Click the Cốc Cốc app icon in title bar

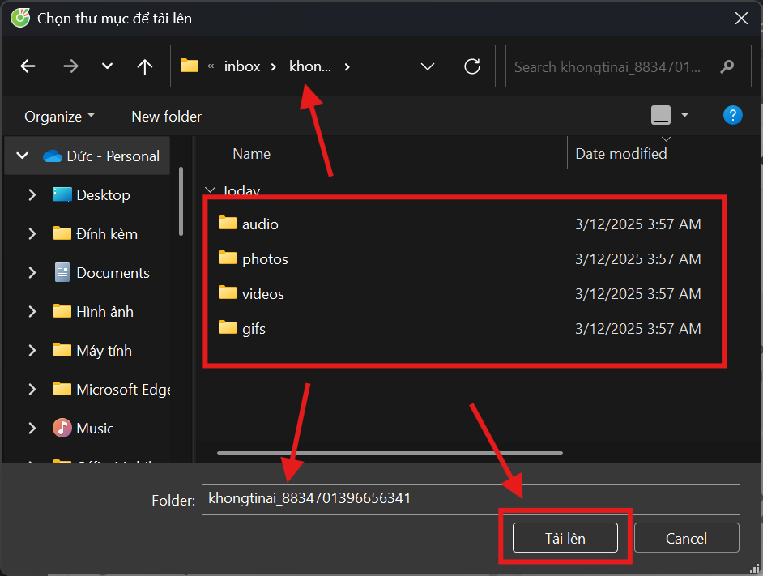point(20,18)
